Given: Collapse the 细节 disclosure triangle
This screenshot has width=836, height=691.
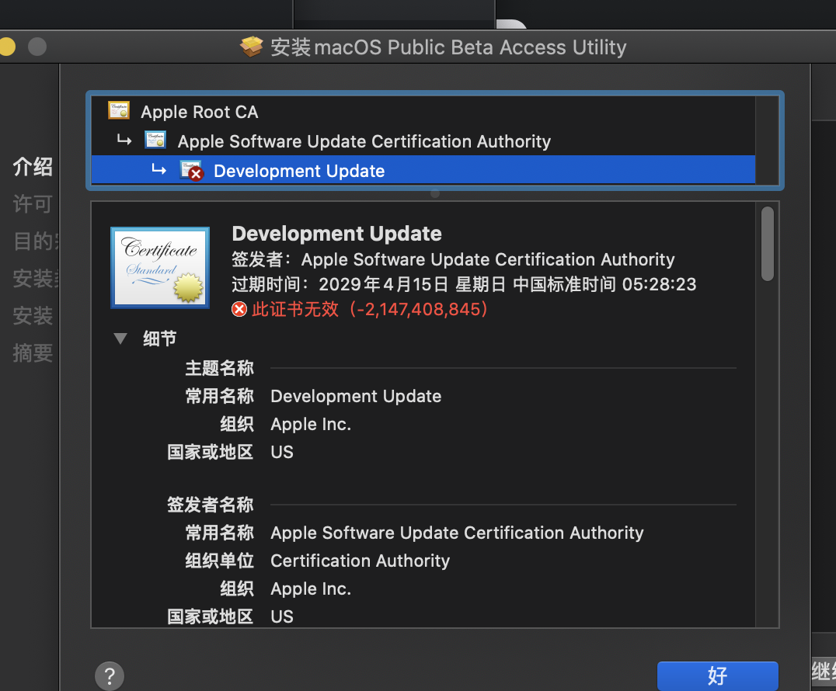Looking at the screenshot, I should point(120,339).
